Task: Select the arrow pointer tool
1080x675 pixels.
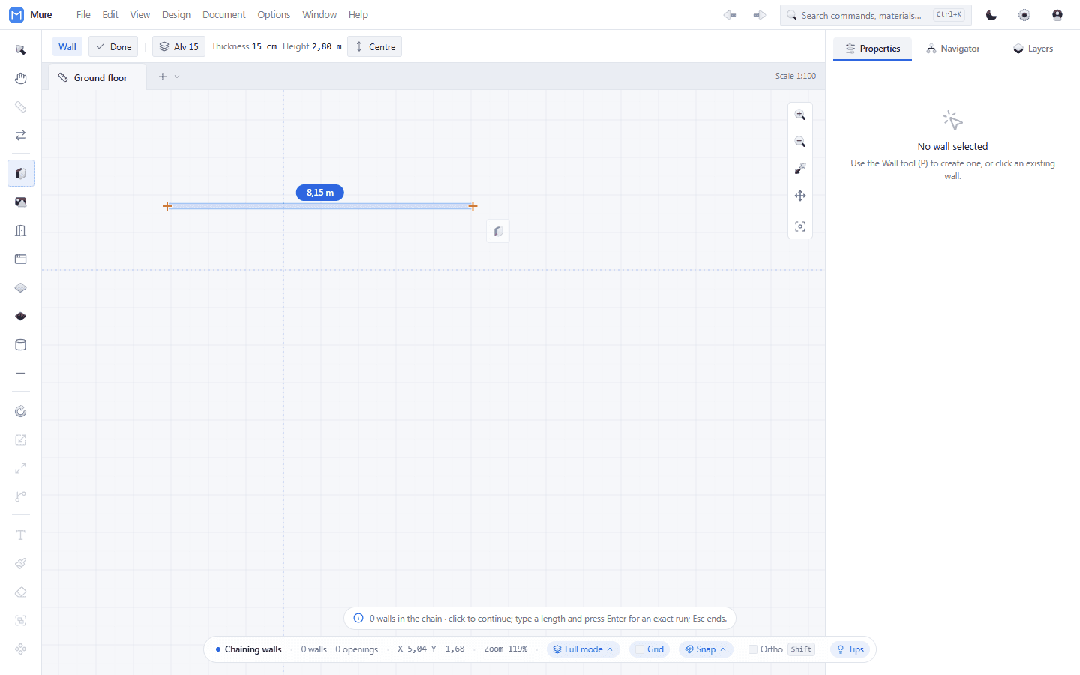Action: coord(21,50)
